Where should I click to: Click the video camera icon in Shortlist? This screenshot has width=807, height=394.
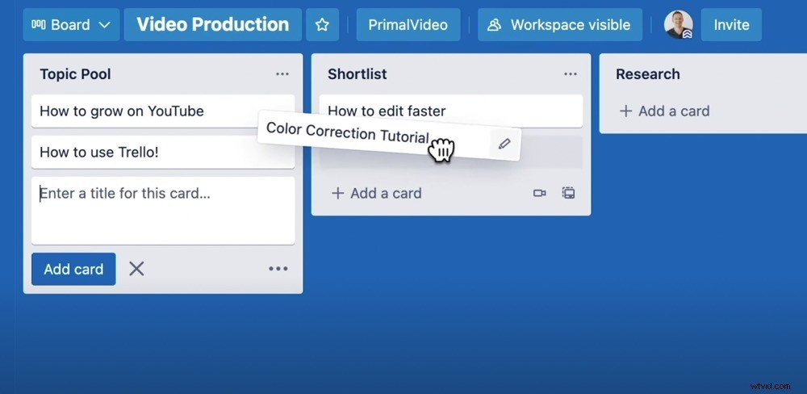point(539,193)
